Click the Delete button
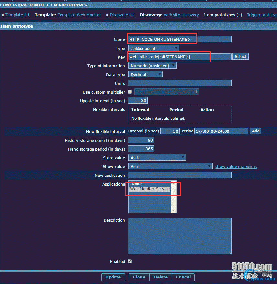277x284 pixels. pyautogui.click(x=161, y=277)
